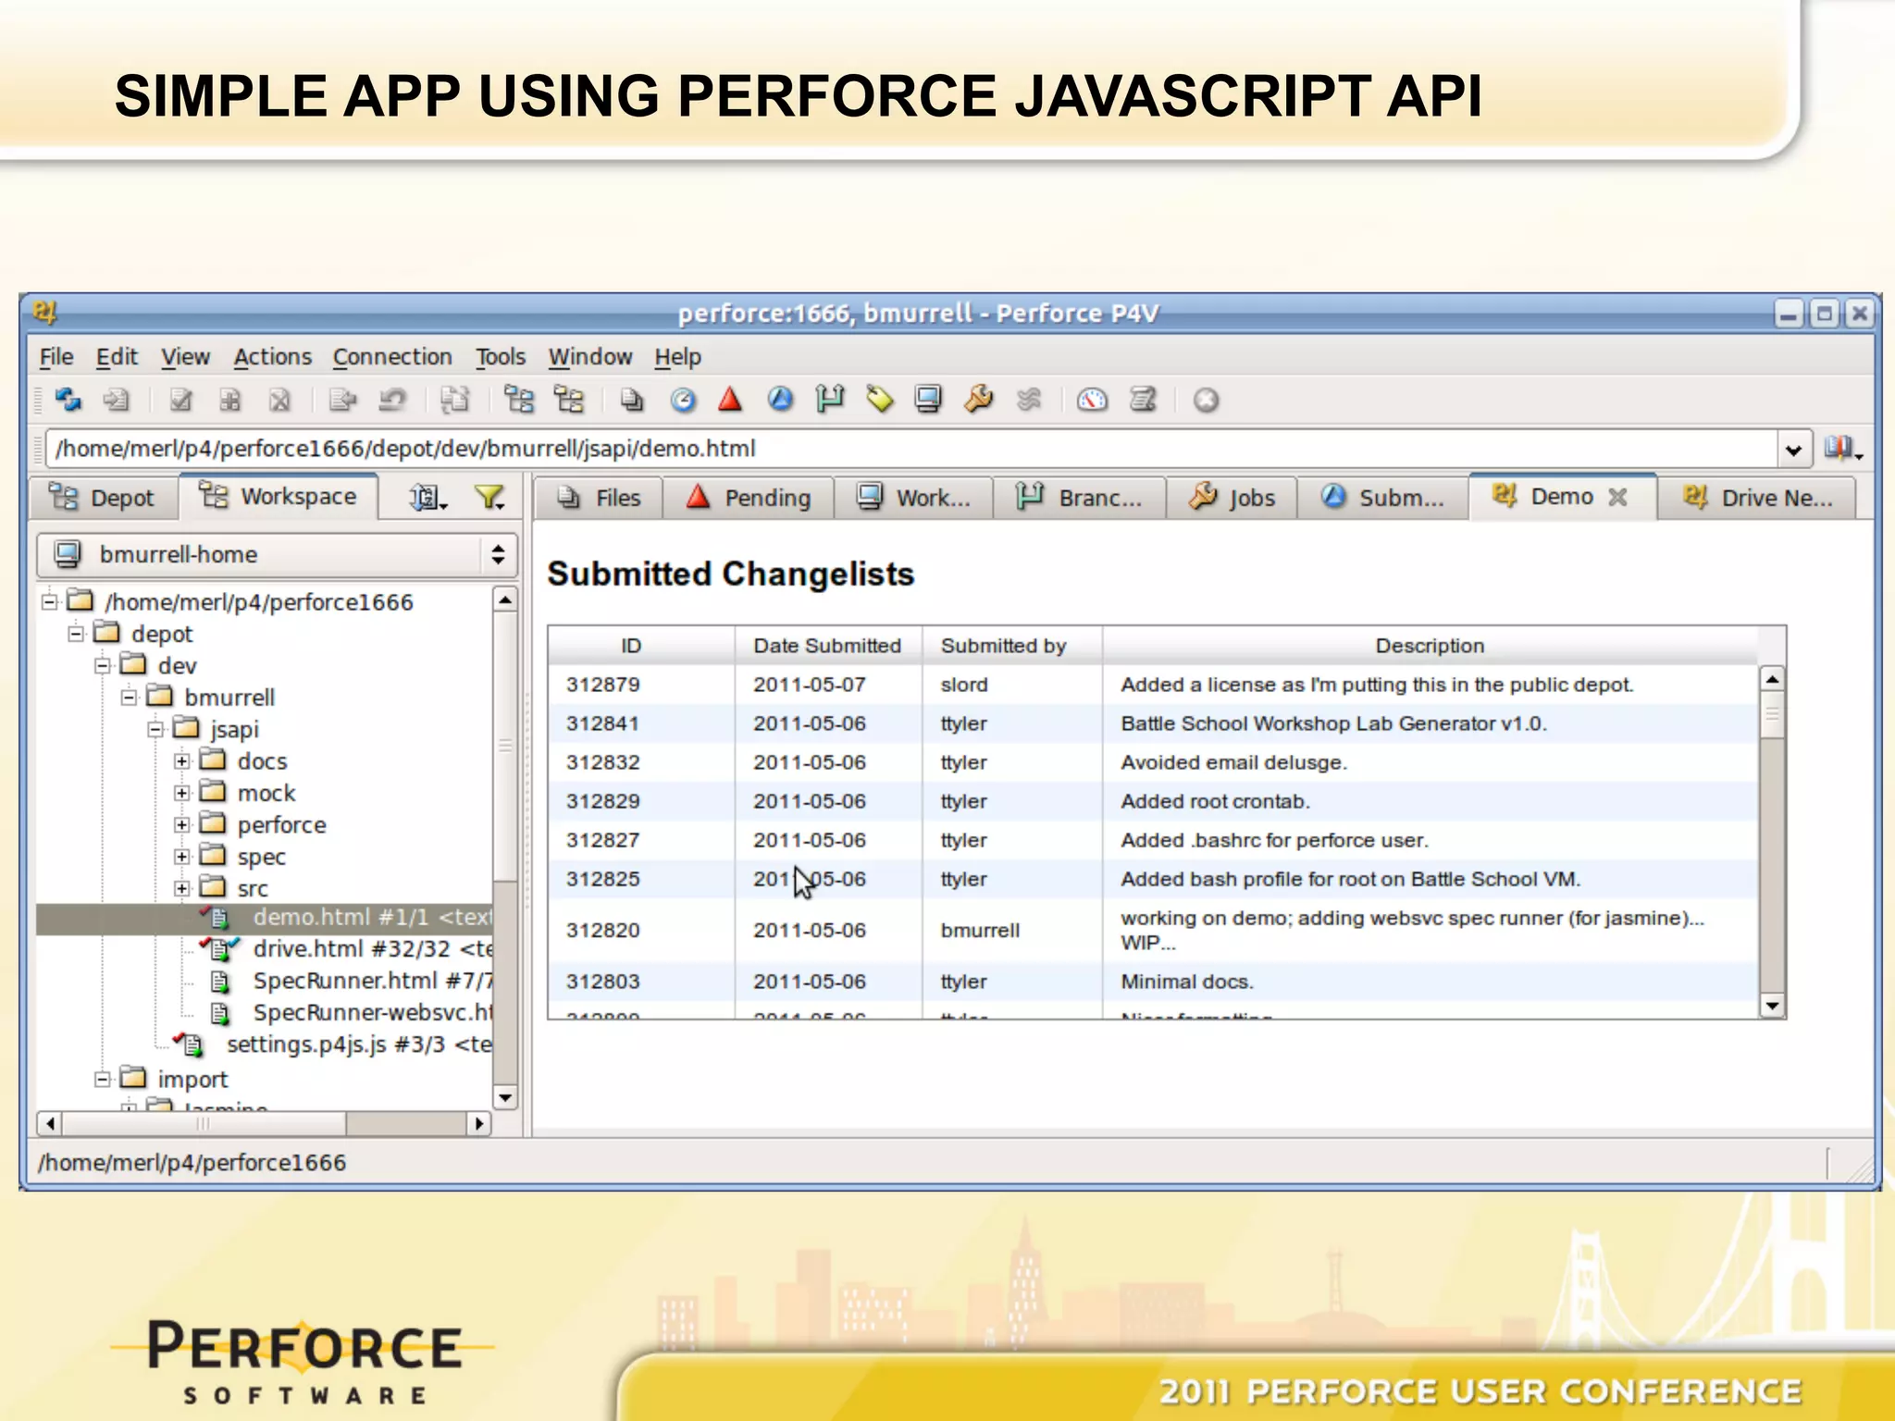Click the tree horizontal scroll right arrow
Screen dimensions: 1895x1421
click(478, 1124)
